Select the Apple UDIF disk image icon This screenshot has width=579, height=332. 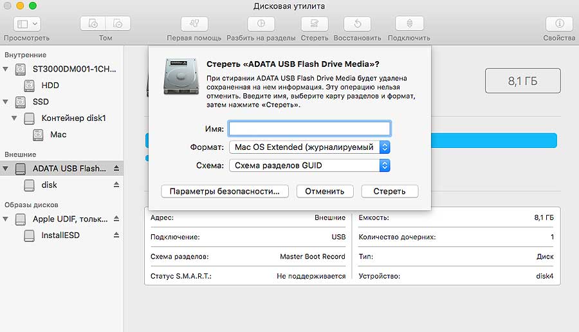[21, 219]
